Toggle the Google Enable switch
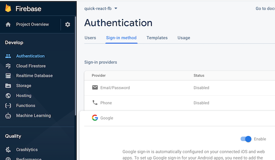This screenshot has height=160, width=275. (246, 139)
